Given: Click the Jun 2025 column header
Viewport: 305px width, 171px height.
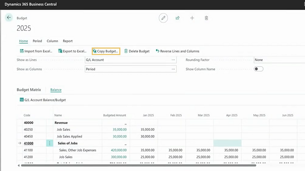Looking at the screenshot, I should click(x=288, y=115).
